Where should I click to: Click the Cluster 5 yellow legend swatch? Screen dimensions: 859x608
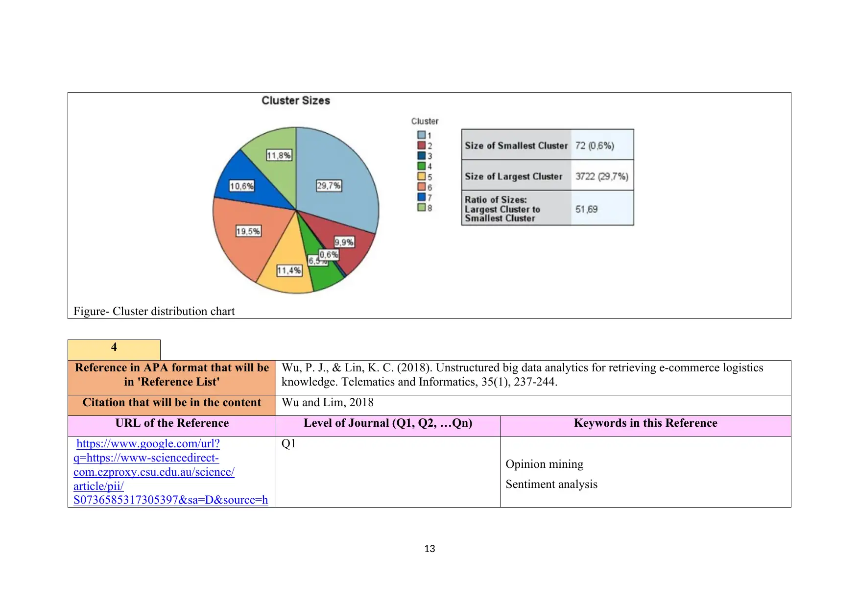click(x=421, y=176)
